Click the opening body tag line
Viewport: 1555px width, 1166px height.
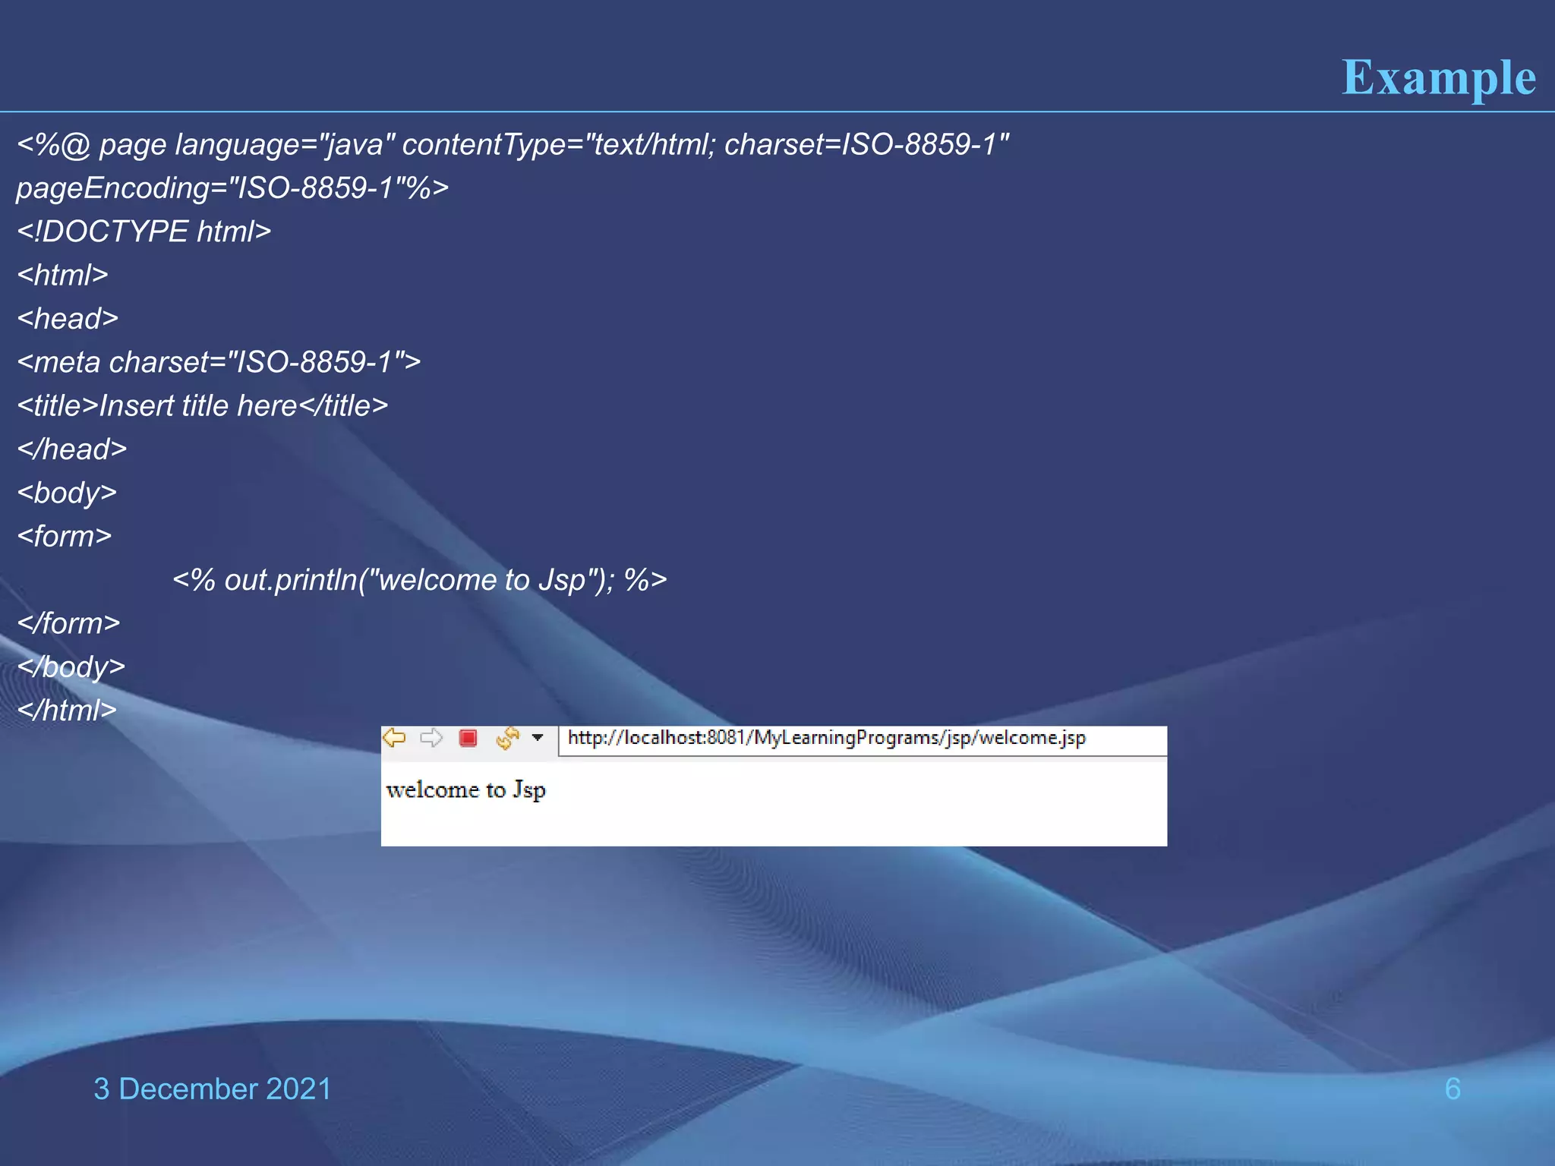67,493
